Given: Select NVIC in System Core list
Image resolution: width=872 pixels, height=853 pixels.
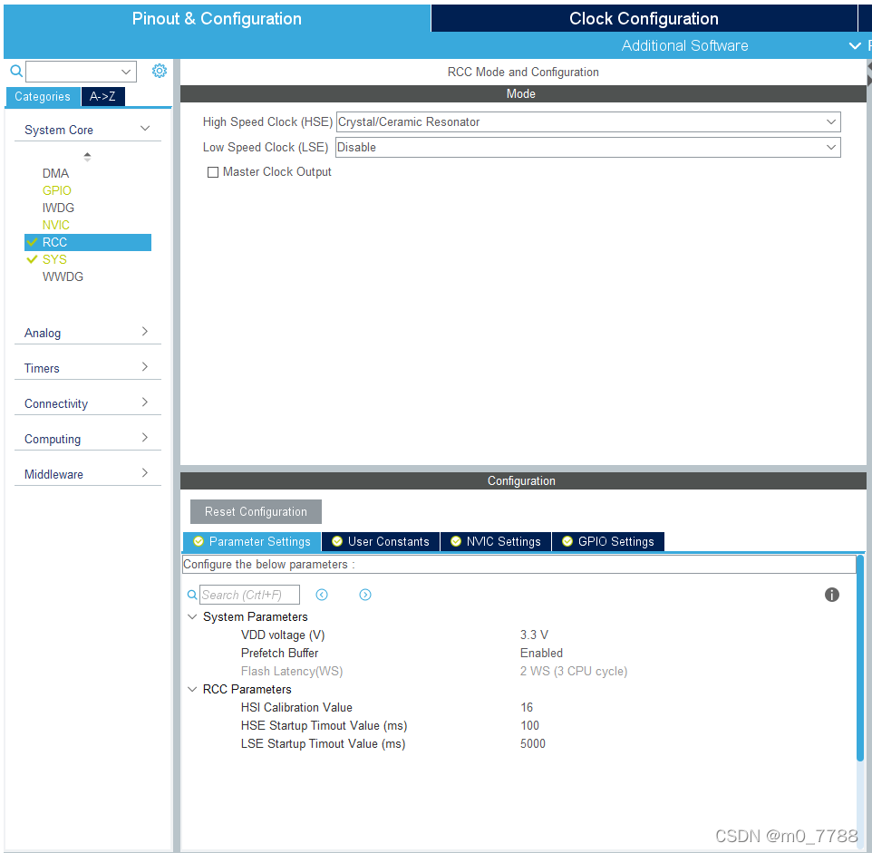Looking at the screenshot, I should (x=56, y=225).
